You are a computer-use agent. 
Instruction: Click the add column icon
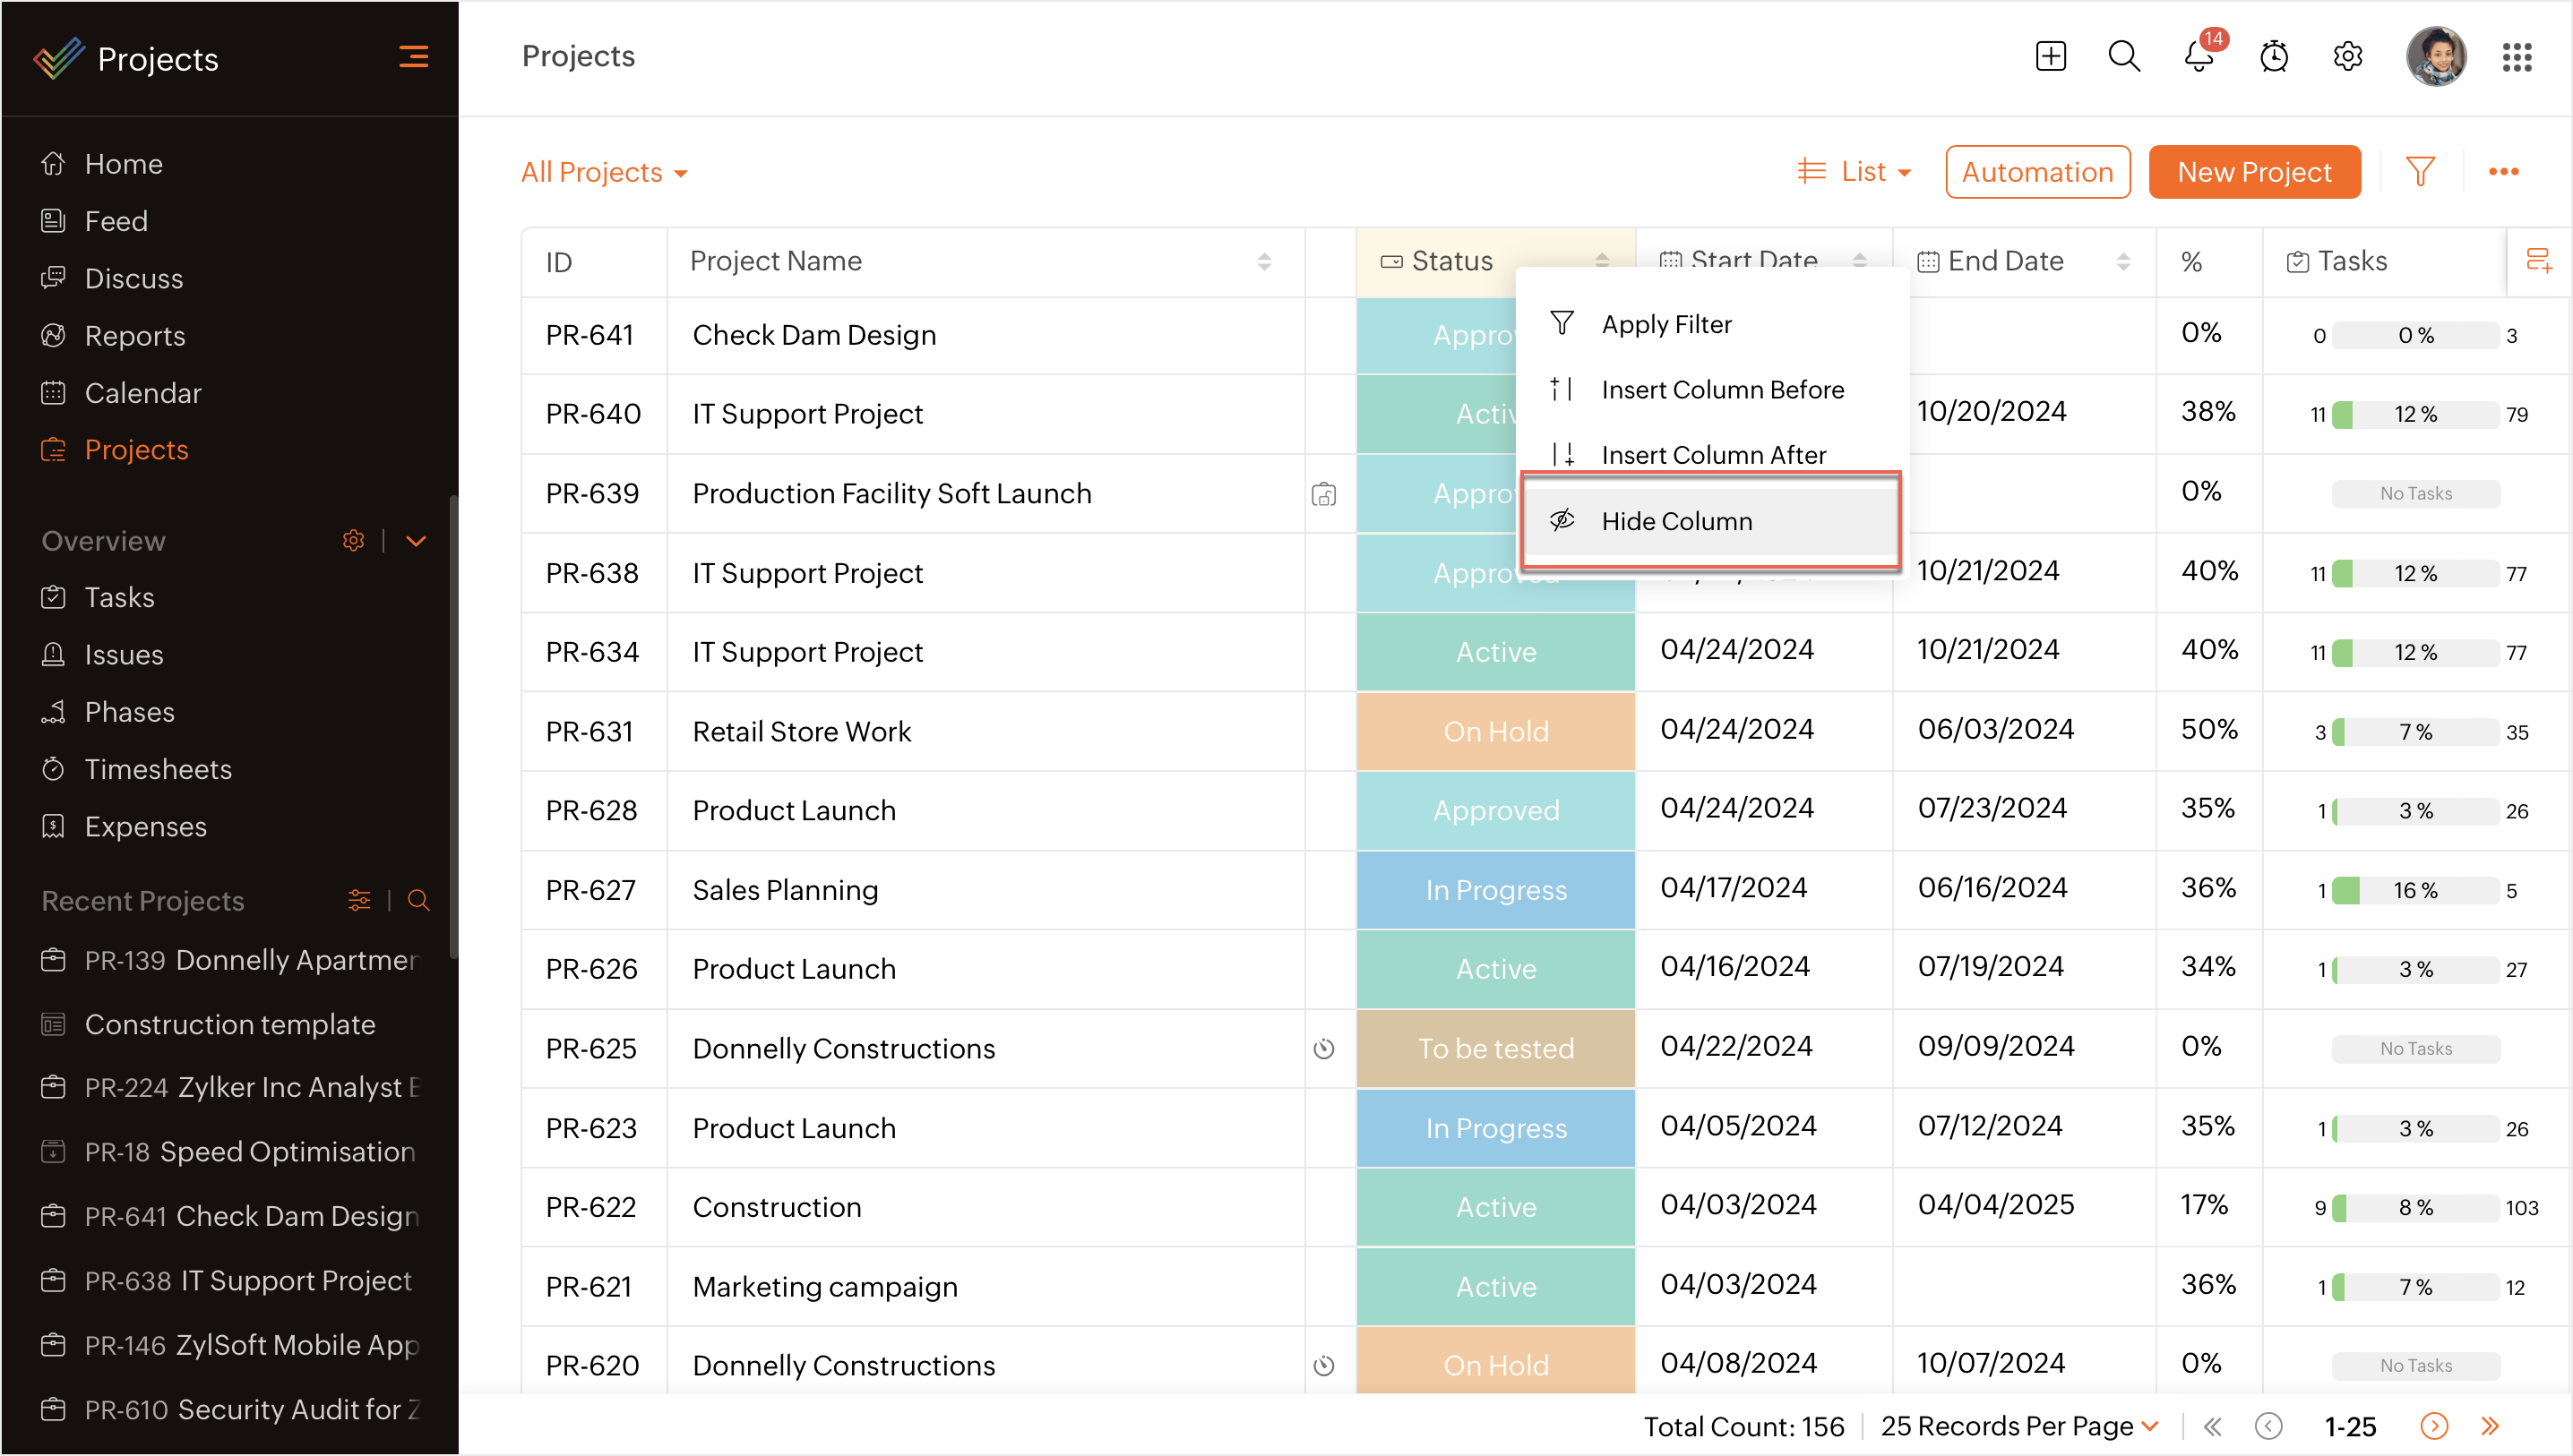point(2538,261)
